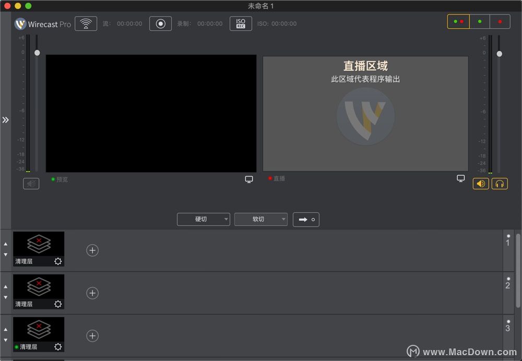The width and height of the screenshot is (522, 361).
Task: Click the gear icon on layer 1 shot
Action: click(x=58, y=261)
